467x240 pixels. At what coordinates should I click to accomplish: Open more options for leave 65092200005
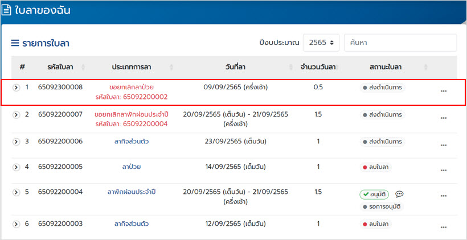[x=444, y=170]
